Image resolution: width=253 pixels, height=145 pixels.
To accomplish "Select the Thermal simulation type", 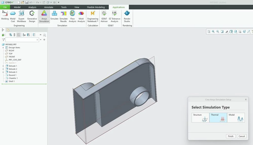I will coord(218,118).
